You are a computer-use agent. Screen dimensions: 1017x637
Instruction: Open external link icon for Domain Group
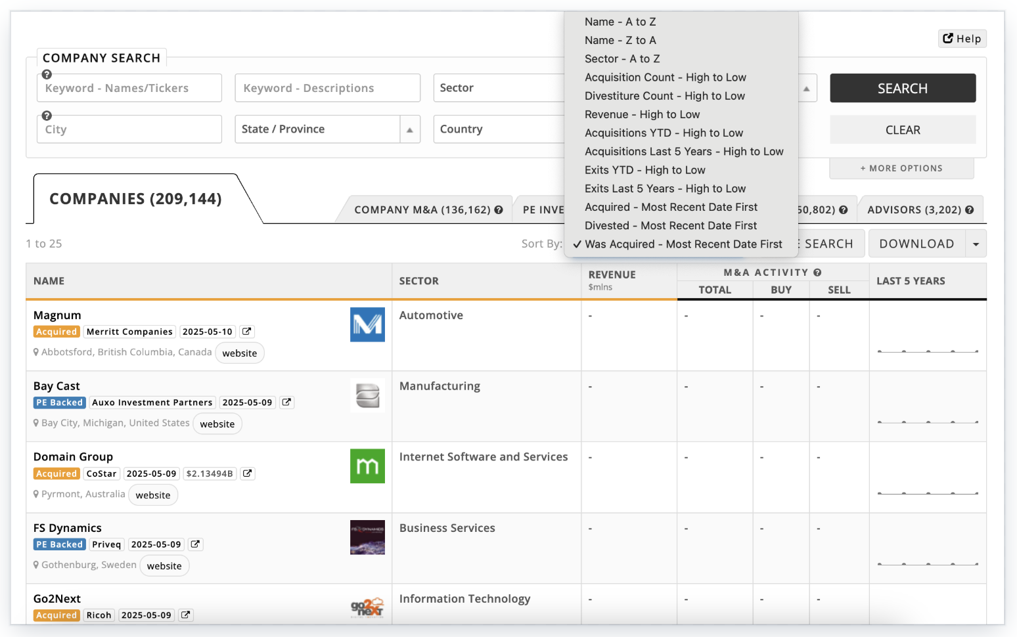tap(247, 473)
